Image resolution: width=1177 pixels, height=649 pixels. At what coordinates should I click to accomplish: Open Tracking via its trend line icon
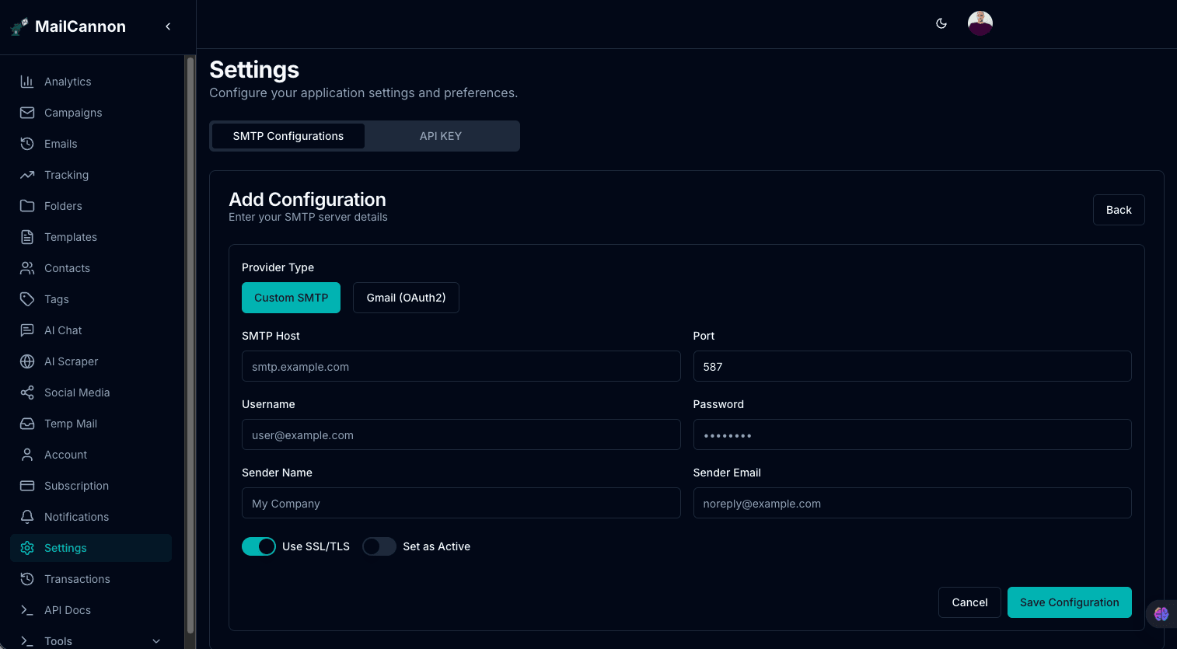27,175
